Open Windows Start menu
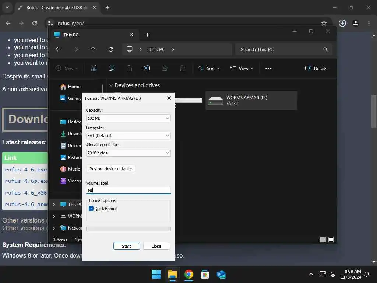The width and height of the screenshot is (377, 283). [x=156, y=274]
